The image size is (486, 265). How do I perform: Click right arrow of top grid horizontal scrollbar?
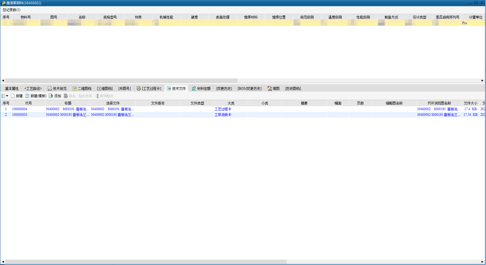coord(482,81)
